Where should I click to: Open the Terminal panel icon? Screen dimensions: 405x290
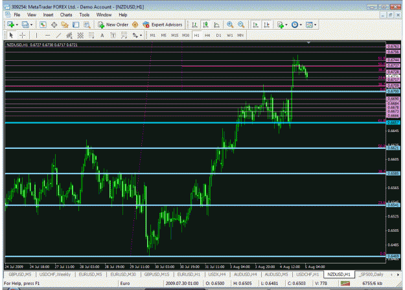[76, 25]
